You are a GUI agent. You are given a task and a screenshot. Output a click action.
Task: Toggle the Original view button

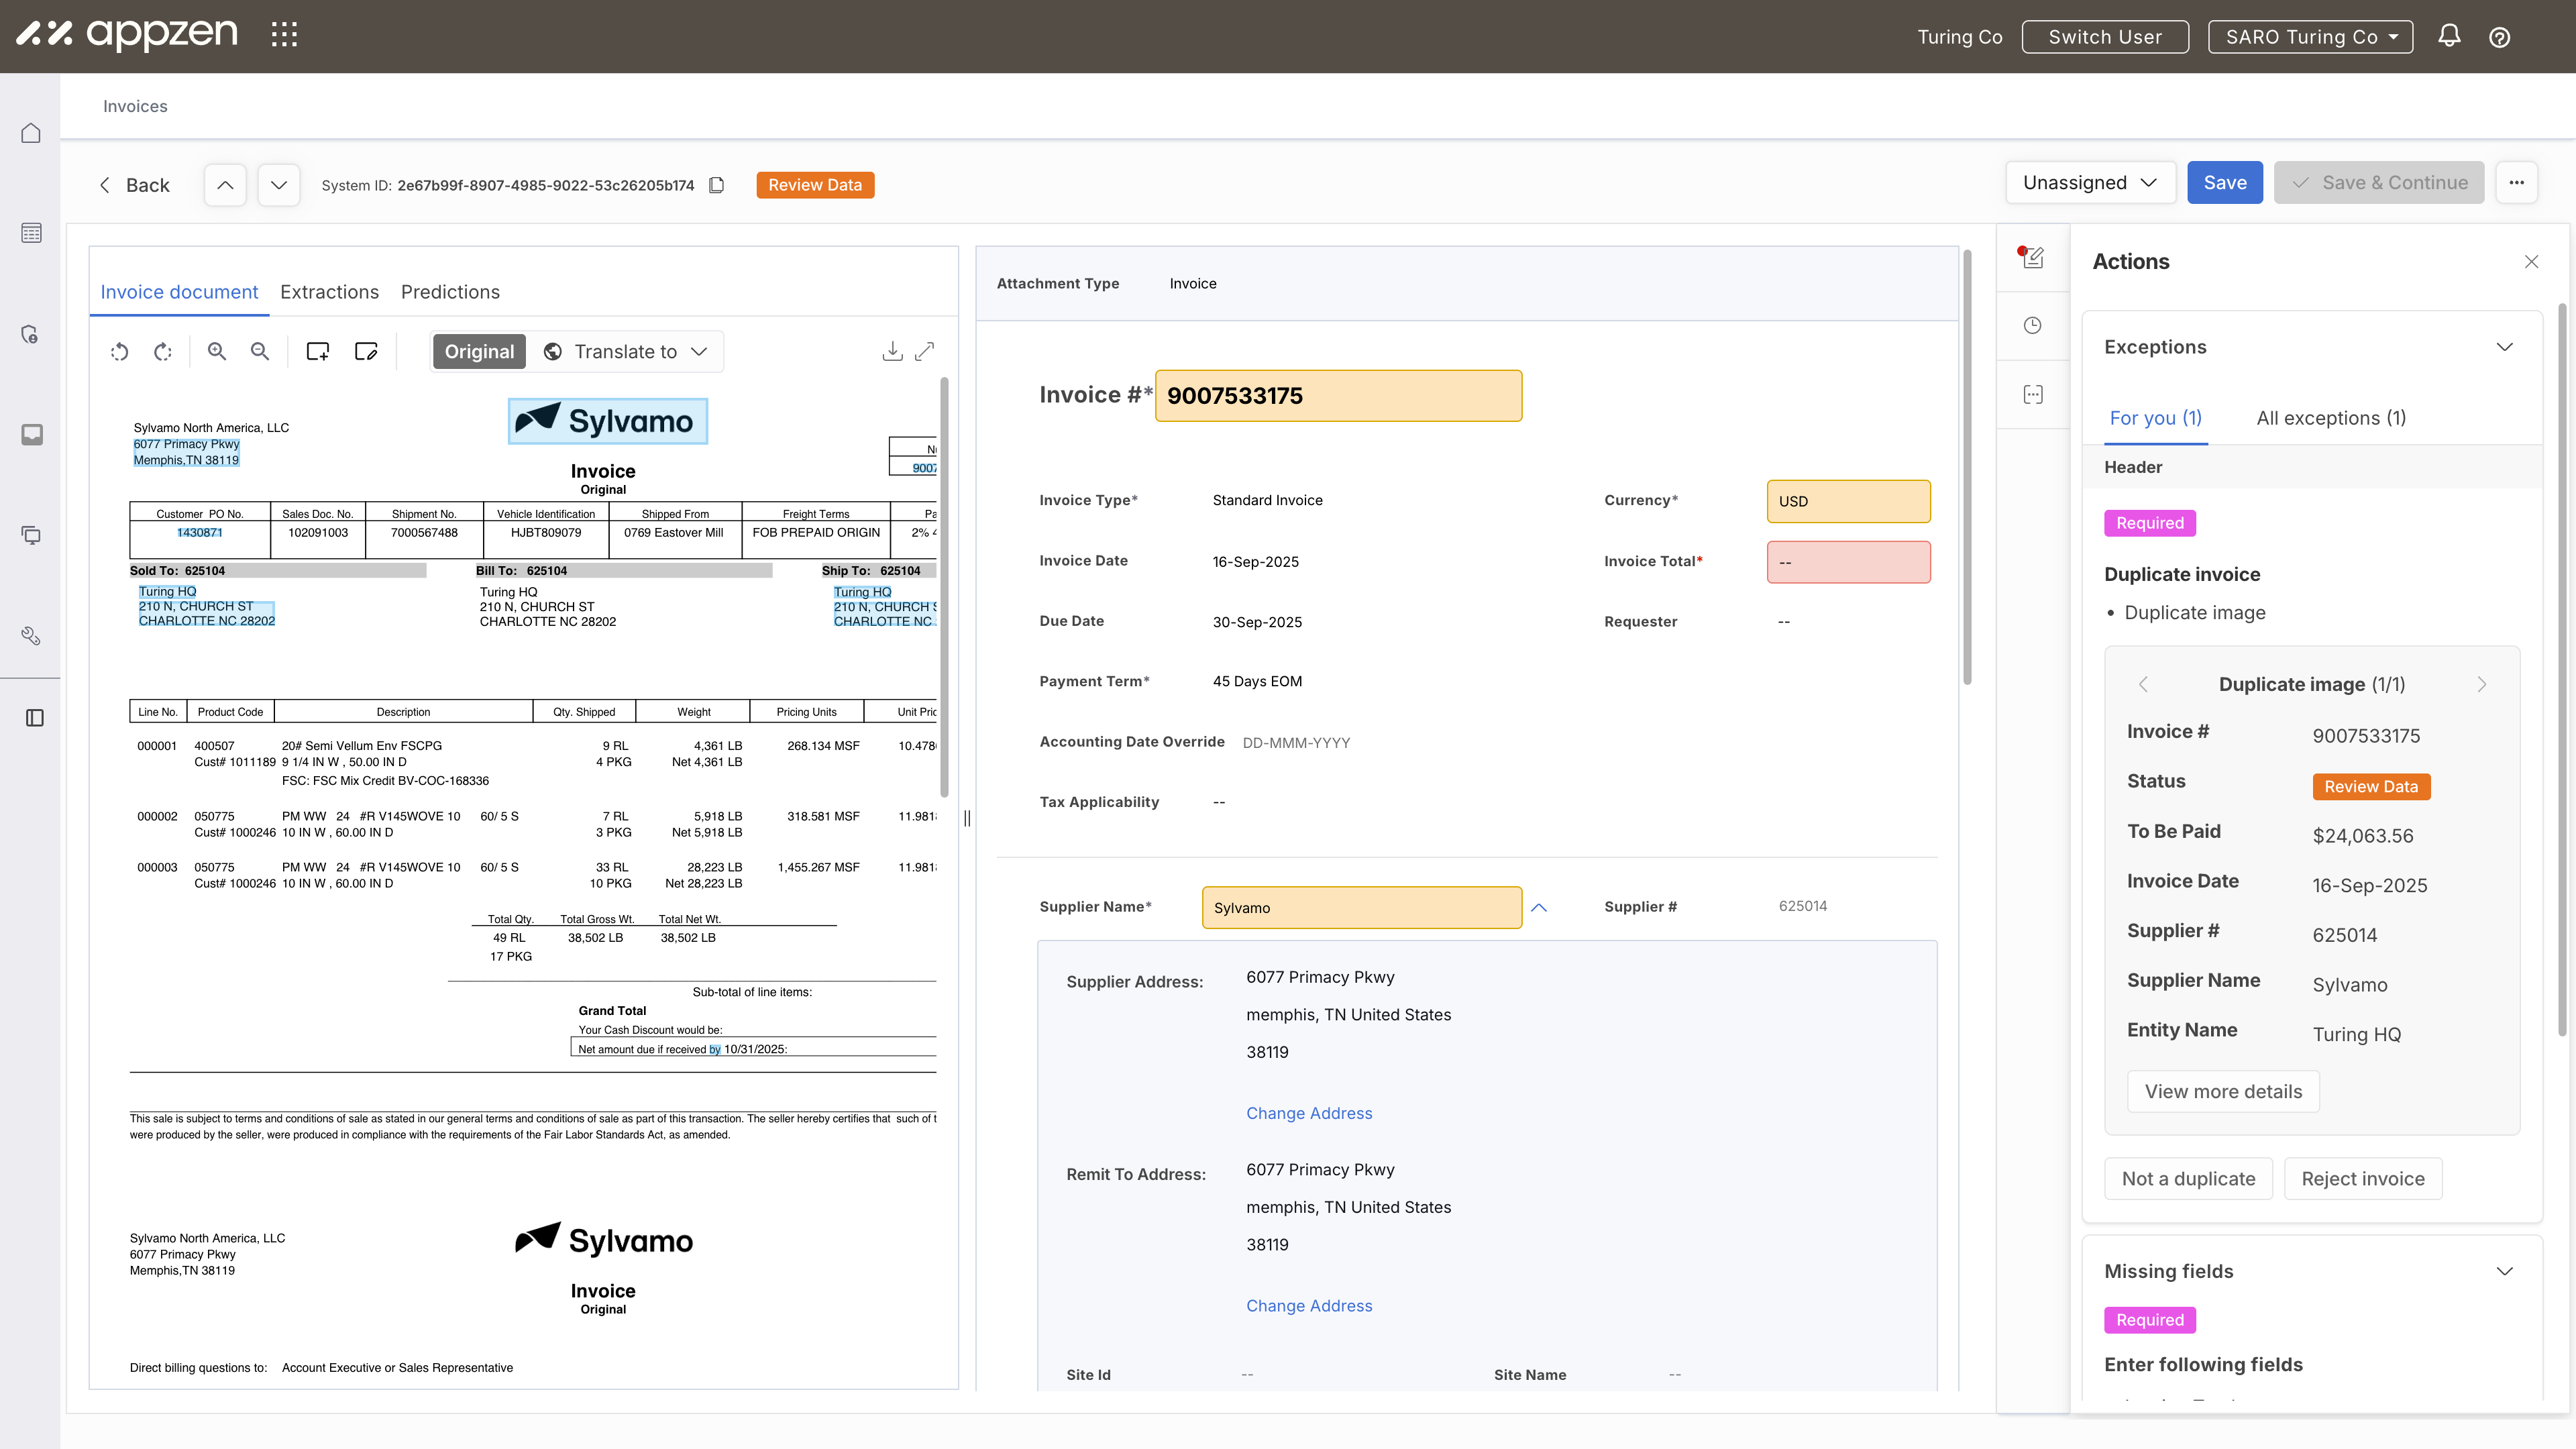pos(479,352)
